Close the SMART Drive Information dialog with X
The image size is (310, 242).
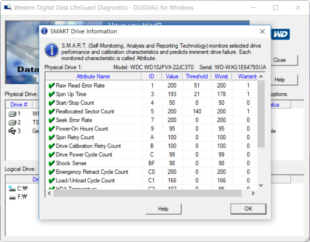tap(262, 31)
